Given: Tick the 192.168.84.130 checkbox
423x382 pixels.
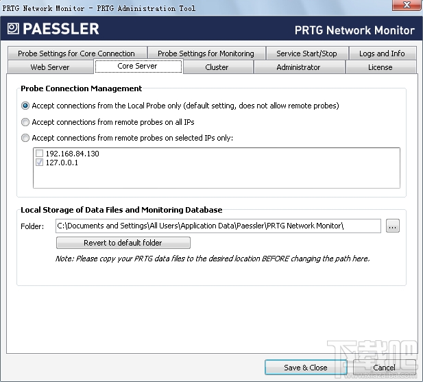Looking at the screenshot, I should click(x=39, y=154).
